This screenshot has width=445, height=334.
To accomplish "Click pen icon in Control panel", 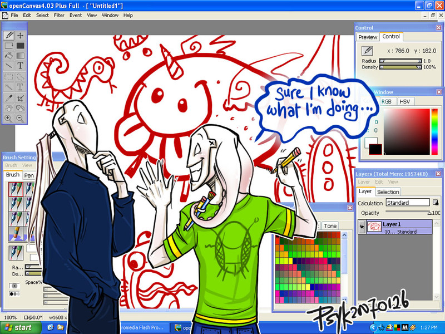I will (x=367, y=51).
